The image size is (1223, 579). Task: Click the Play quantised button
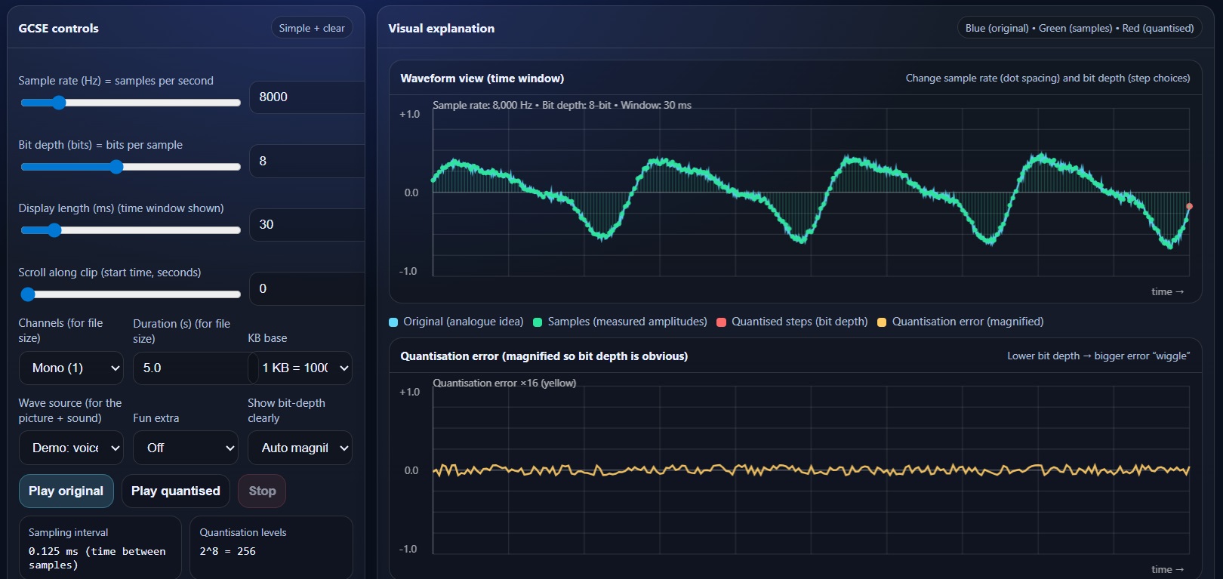click(176, 491)
